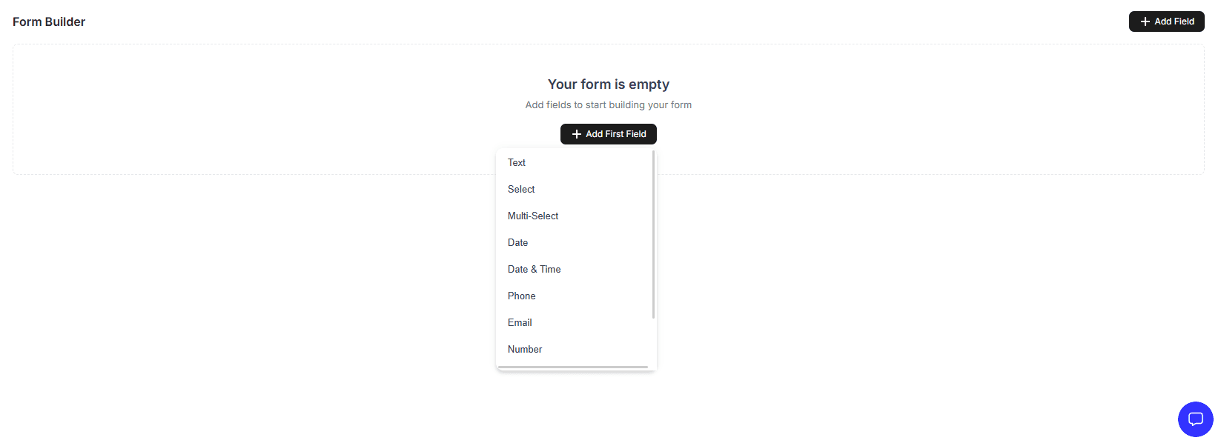Pick Date & Time field type
1221x446 pixels.
click(534, 269)
